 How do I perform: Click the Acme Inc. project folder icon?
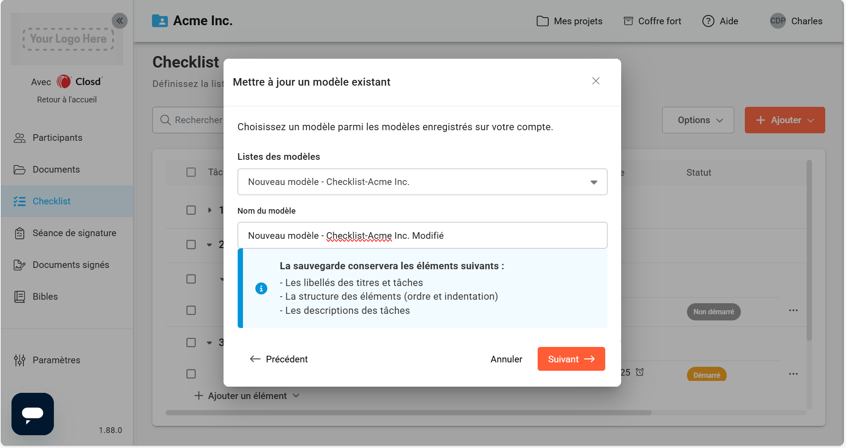coord(159,21)
